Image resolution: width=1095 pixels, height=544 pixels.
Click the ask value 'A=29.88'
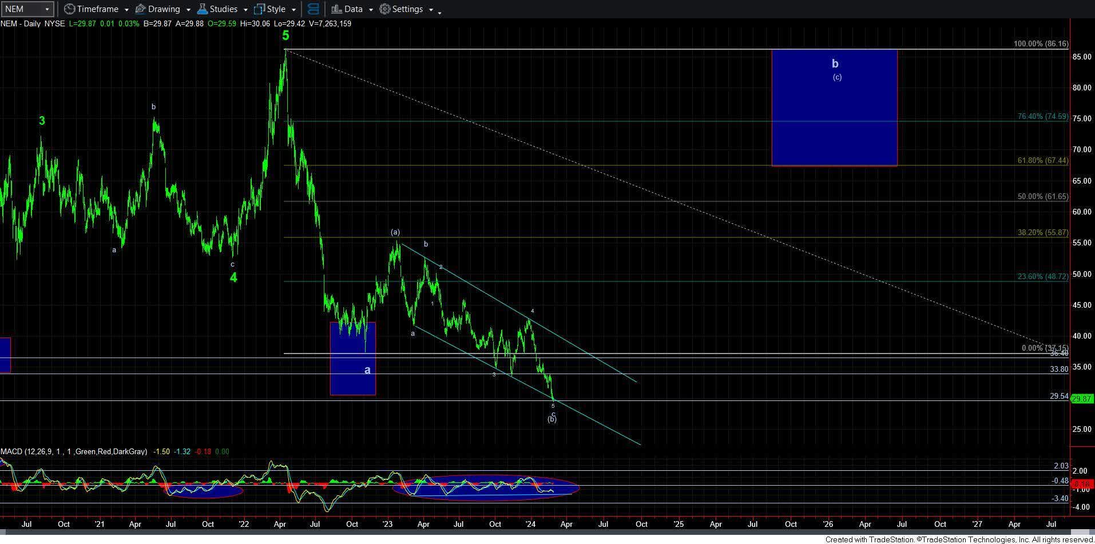tap(189, 23)
